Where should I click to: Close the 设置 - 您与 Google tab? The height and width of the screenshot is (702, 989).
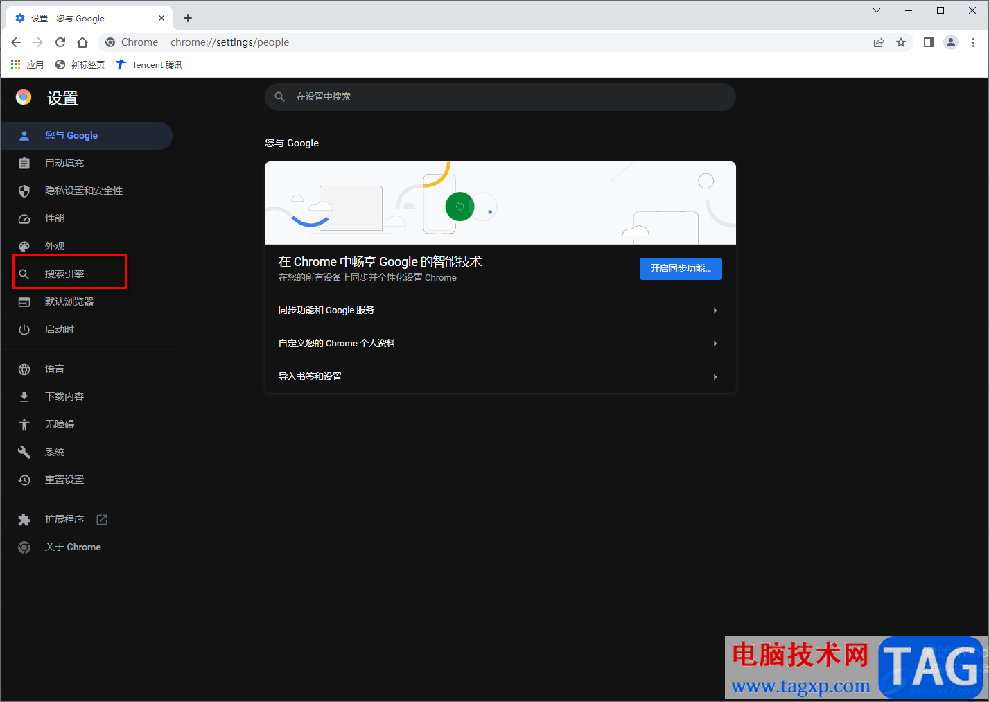tap(161, 18)
